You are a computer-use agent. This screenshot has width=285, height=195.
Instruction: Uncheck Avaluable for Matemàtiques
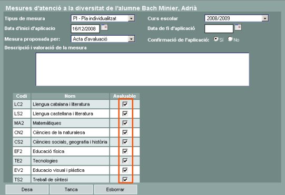tap(125, 123)
